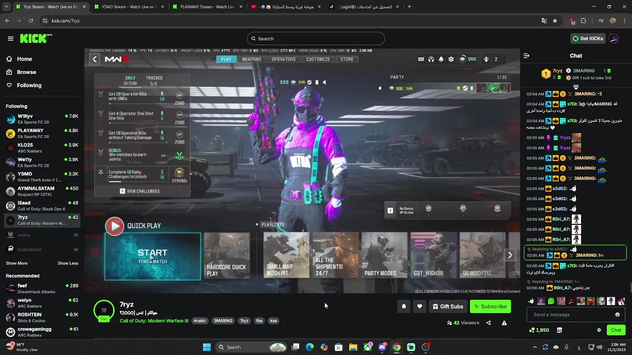Open a new browser tab

pos(409,7)
